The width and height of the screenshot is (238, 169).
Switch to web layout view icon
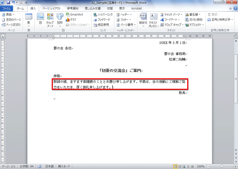click(x=184, y=166)
